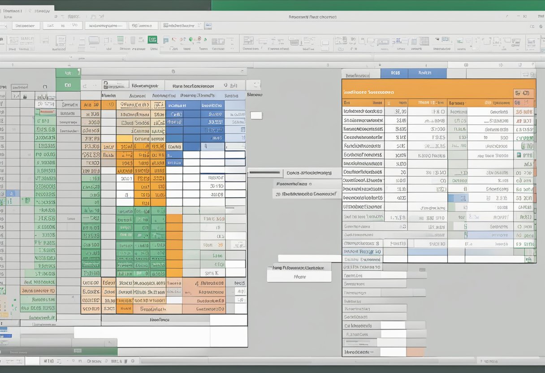The image size is (545, 373).
Task: Open the pivot table icon near the ribbon's right
Action: [x=433, y=41]
